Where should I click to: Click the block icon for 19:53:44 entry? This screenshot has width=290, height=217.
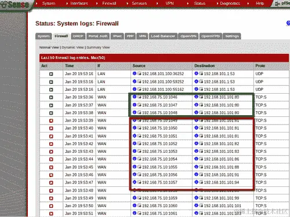(51, 159)
